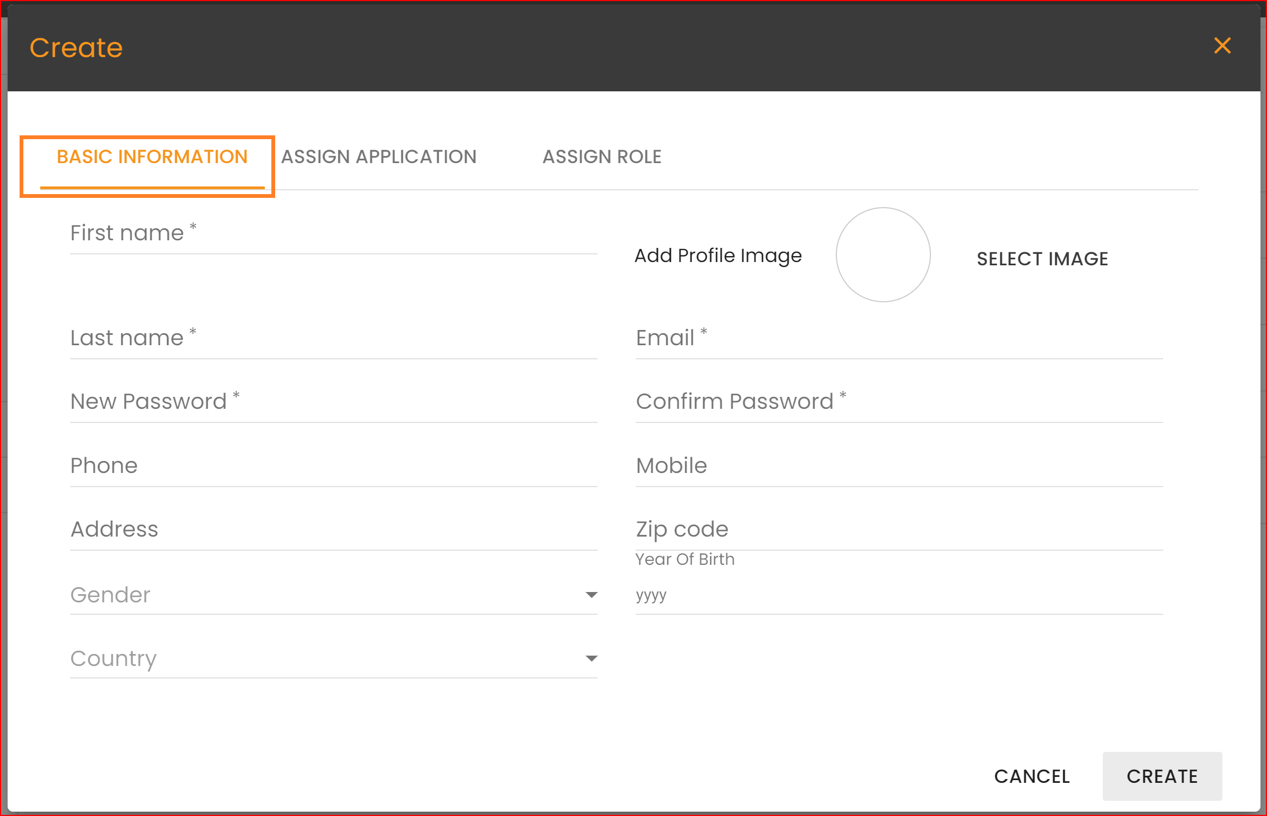Expand the Country dropdown arrow
This screenshot has width=1267, height=816.
(x=591, y=659)
